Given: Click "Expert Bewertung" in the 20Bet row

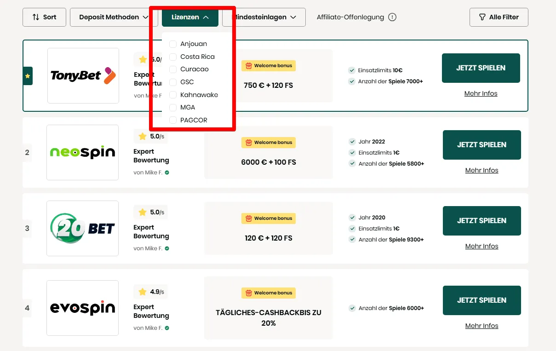Looking at the screenshot, I should tap(151, 232).
